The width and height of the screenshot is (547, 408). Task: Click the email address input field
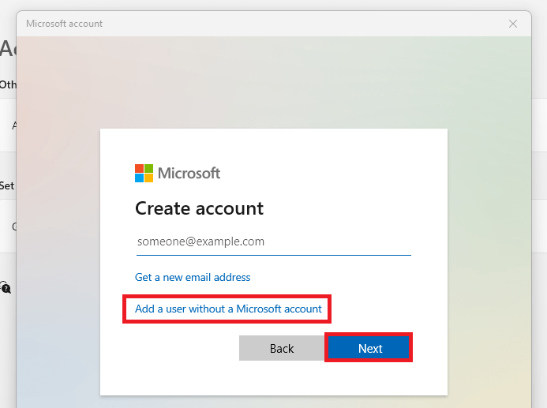tap(273, 241)
